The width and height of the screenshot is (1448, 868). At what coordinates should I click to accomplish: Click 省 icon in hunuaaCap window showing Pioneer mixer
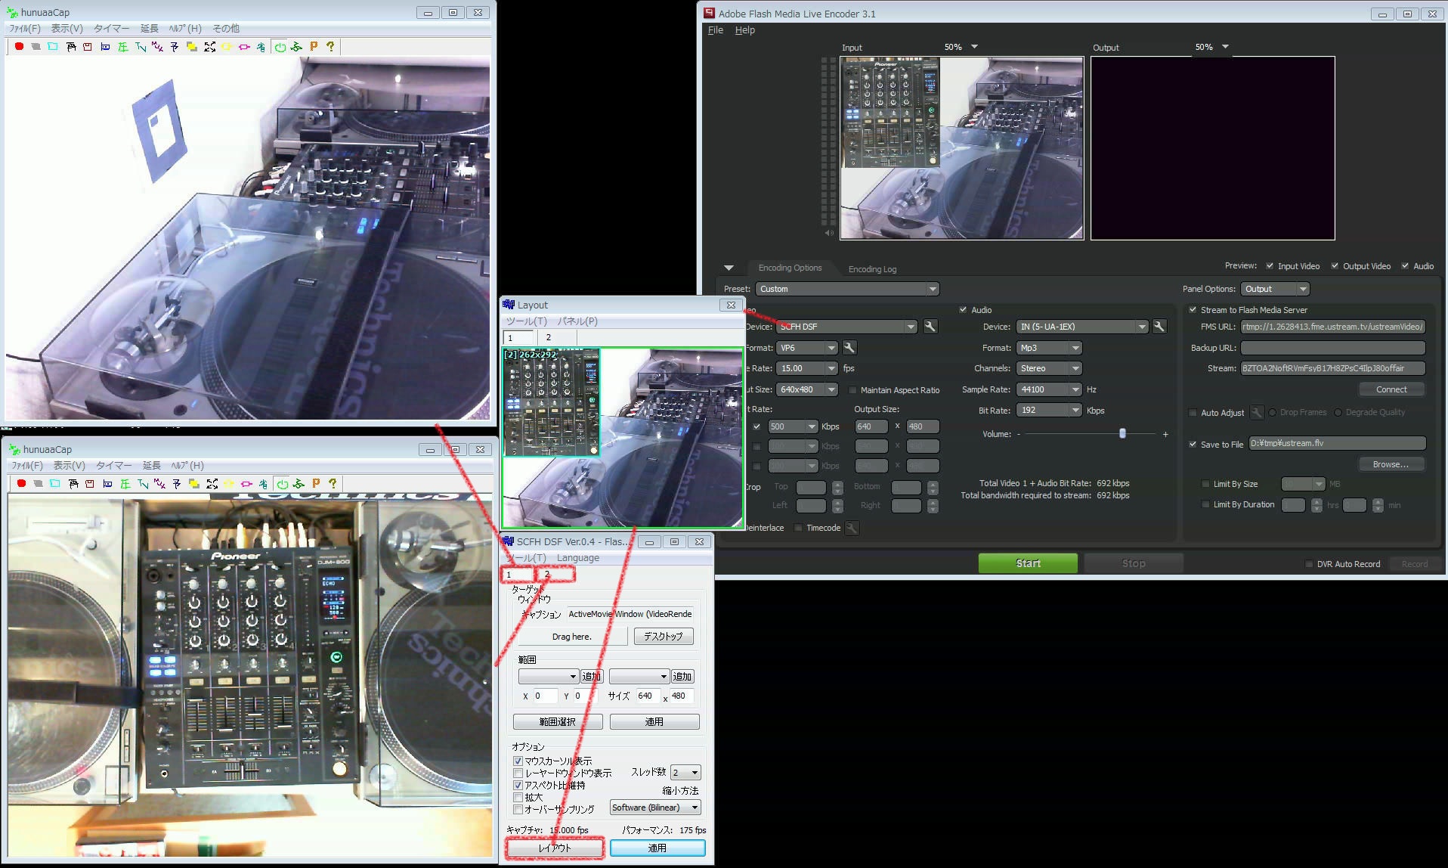tap(263, 484)
